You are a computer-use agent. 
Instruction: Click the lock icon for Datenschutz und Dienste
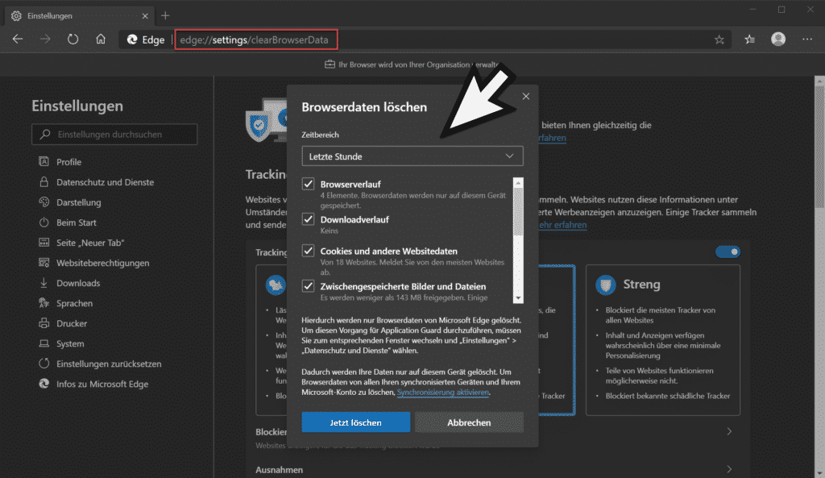pyautogui.click(x=44, y=181)
